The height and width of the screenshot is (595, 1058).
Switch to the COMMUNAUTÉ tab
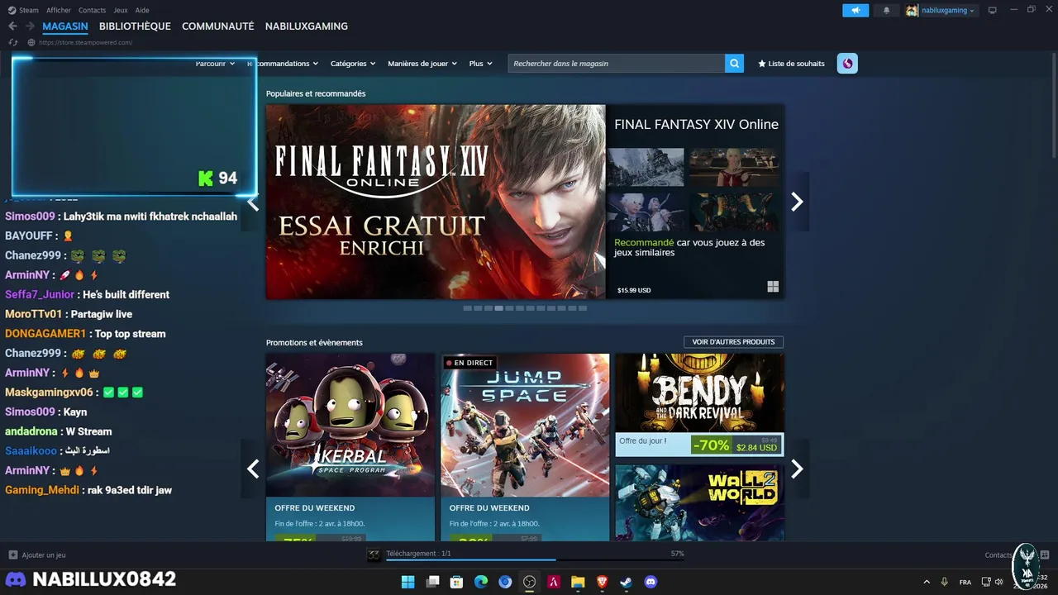(x=218, y=26)
